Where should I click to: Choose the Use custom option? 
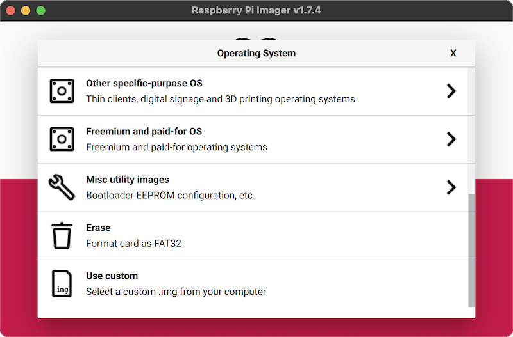click(112, 276)
